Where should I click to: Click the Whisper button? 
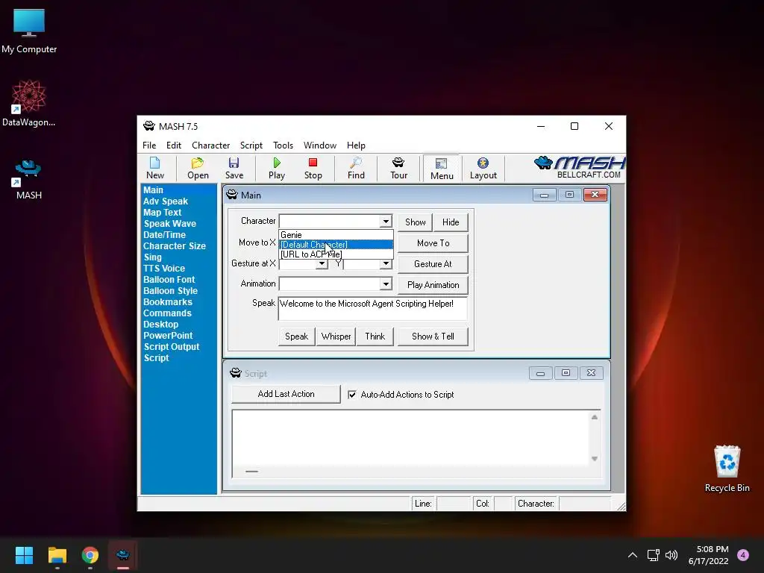coord(336,336)
